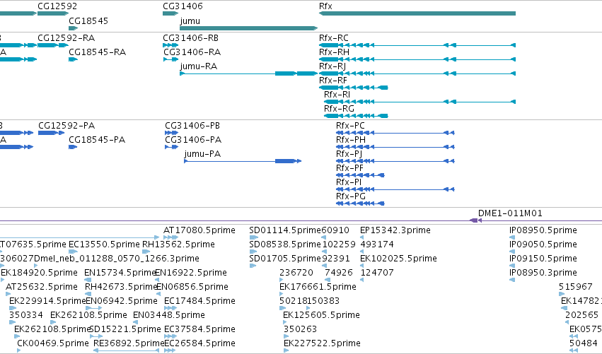Image resolution: width=602 pixels, height=354 pixels.
Task: Select the CG31406 gene glyph
Action: pyautogui.click(x=170, y=13)
